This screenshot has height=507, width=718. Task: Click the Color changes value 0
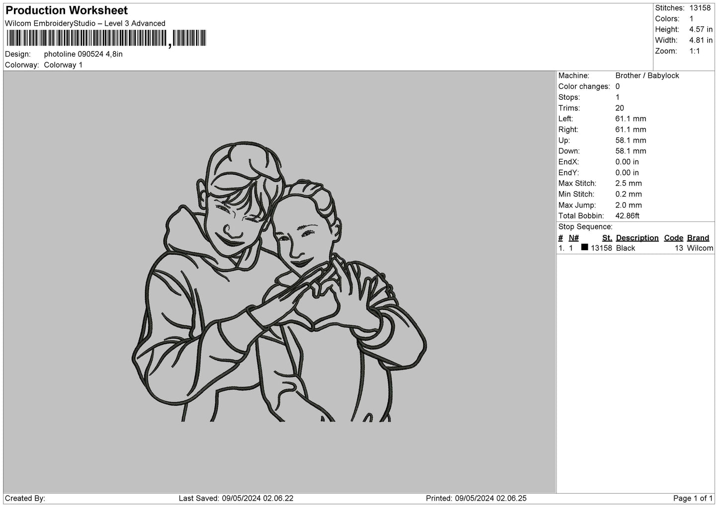click(x=618, y=86)
